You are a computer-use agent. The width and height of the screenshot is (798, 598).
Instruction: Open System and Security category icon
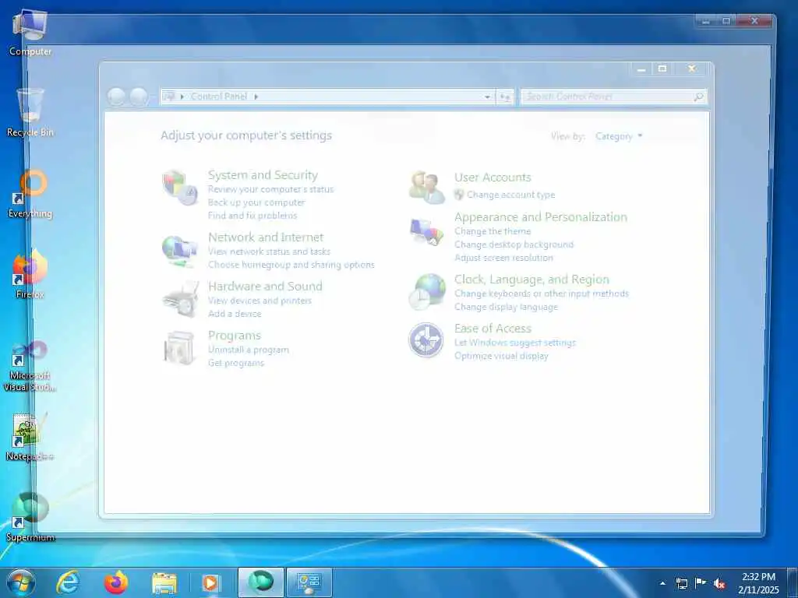180,188
